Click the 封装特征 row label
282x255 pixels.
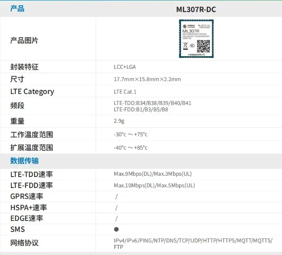tap(24, 67)
